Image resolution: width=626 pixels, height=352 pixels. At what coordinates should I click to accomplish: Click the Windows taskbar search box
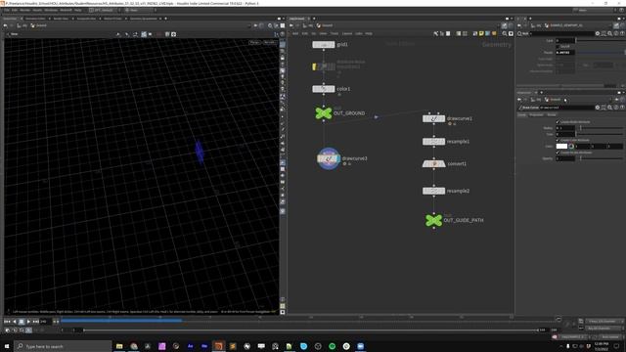tap(63, 346)
